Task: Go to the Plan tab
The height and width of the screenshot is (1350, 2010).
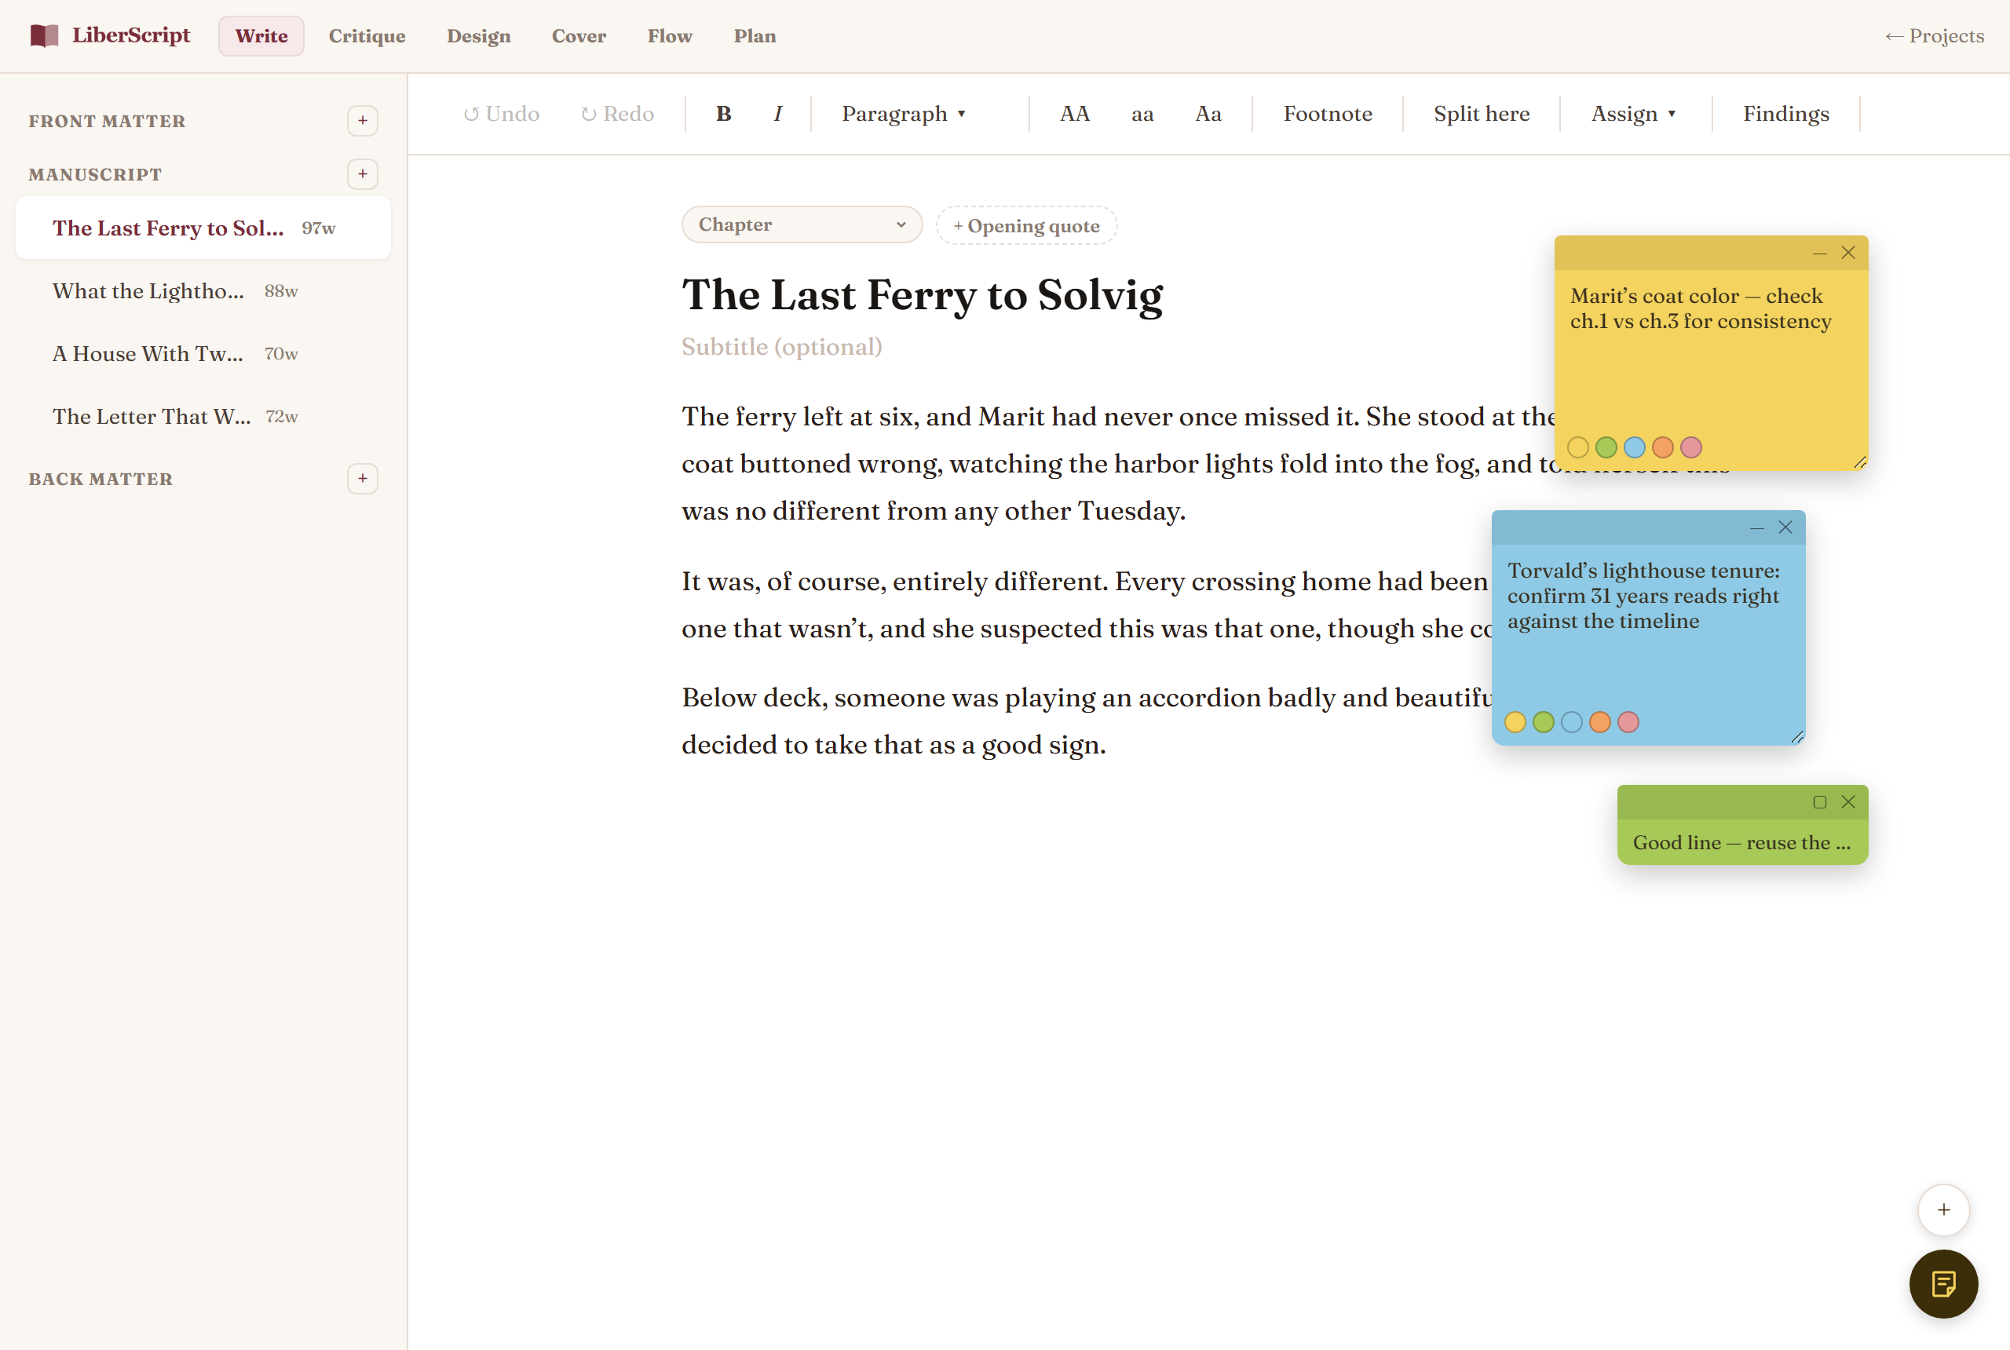Action: [x=755, y=36]
